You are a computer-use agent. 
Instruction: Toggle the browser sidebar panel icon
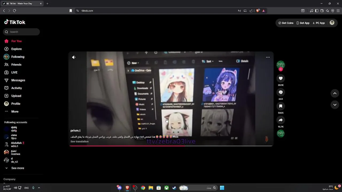pyautogui.click(x=317, y=11)
